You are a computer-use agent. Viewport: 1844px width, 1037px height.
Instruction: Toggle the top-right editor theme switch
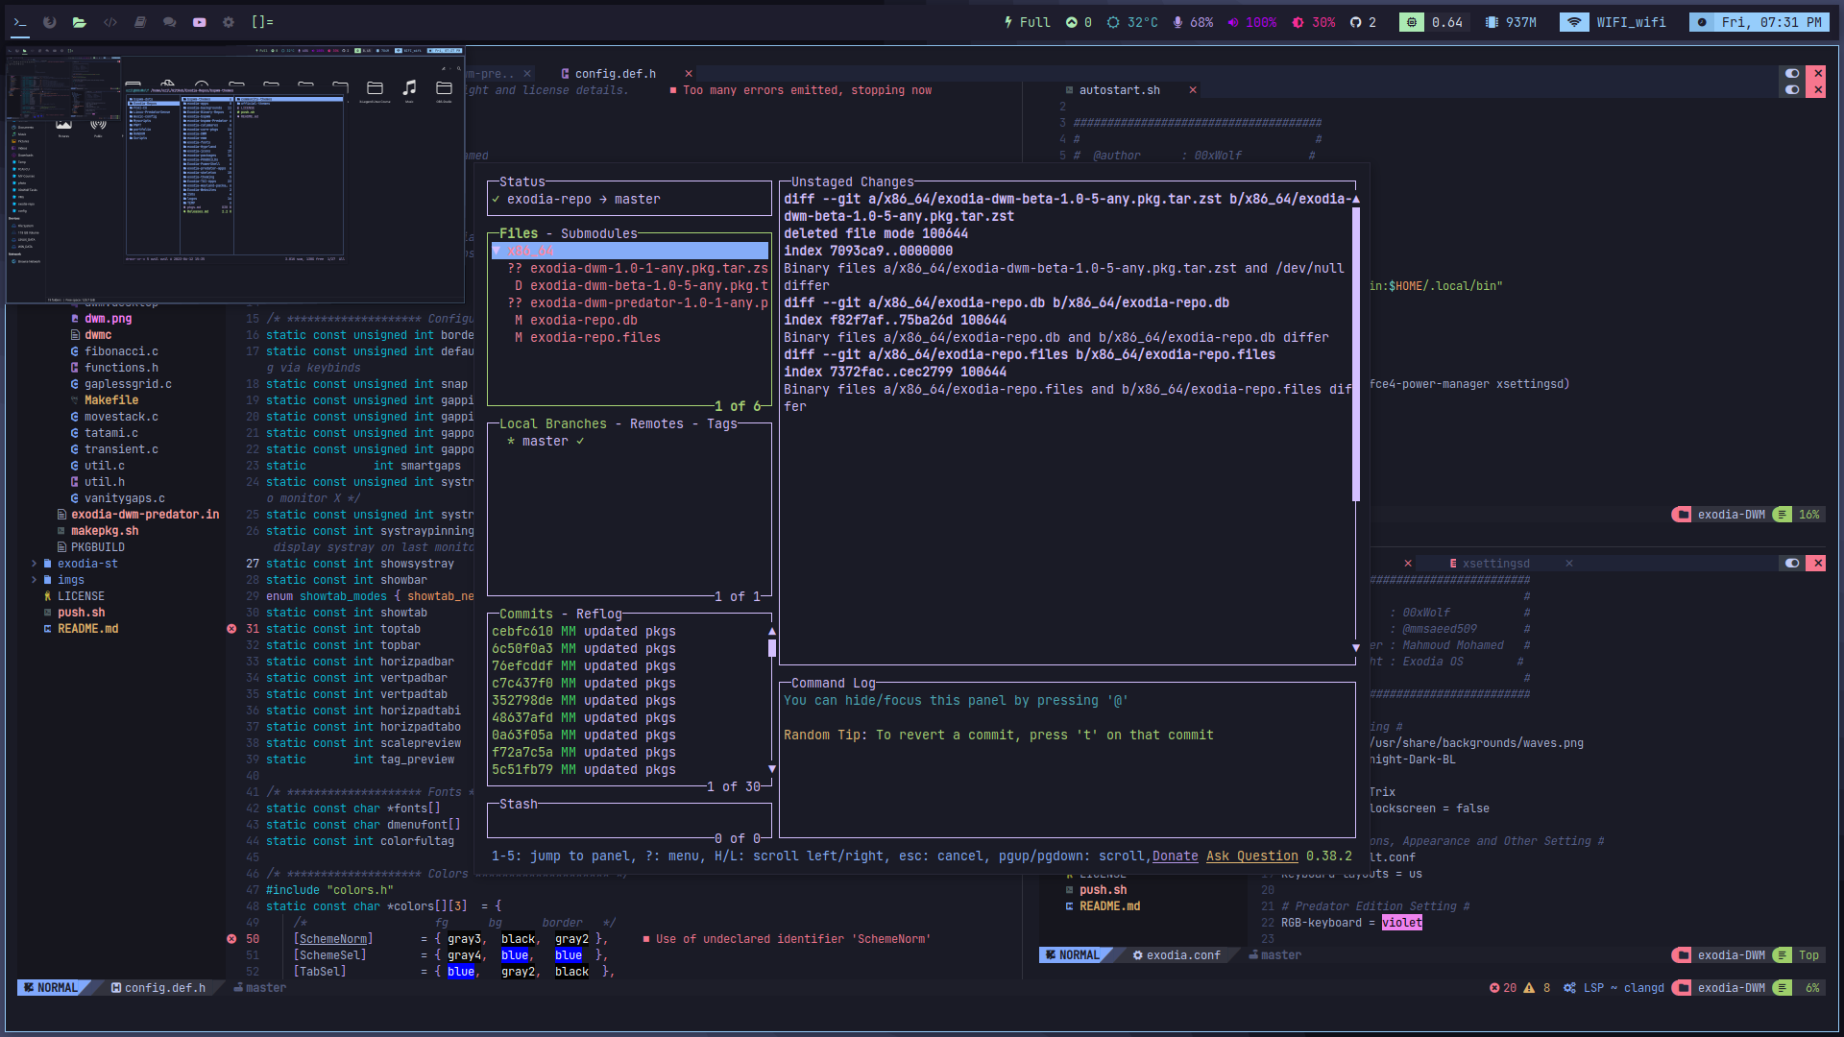click(1792, 73)
